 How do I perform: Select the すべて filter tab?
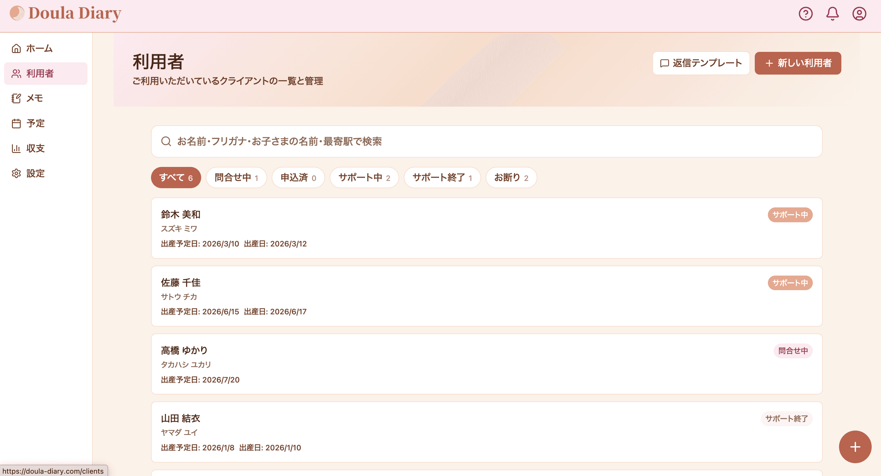(x=176, y=177)
